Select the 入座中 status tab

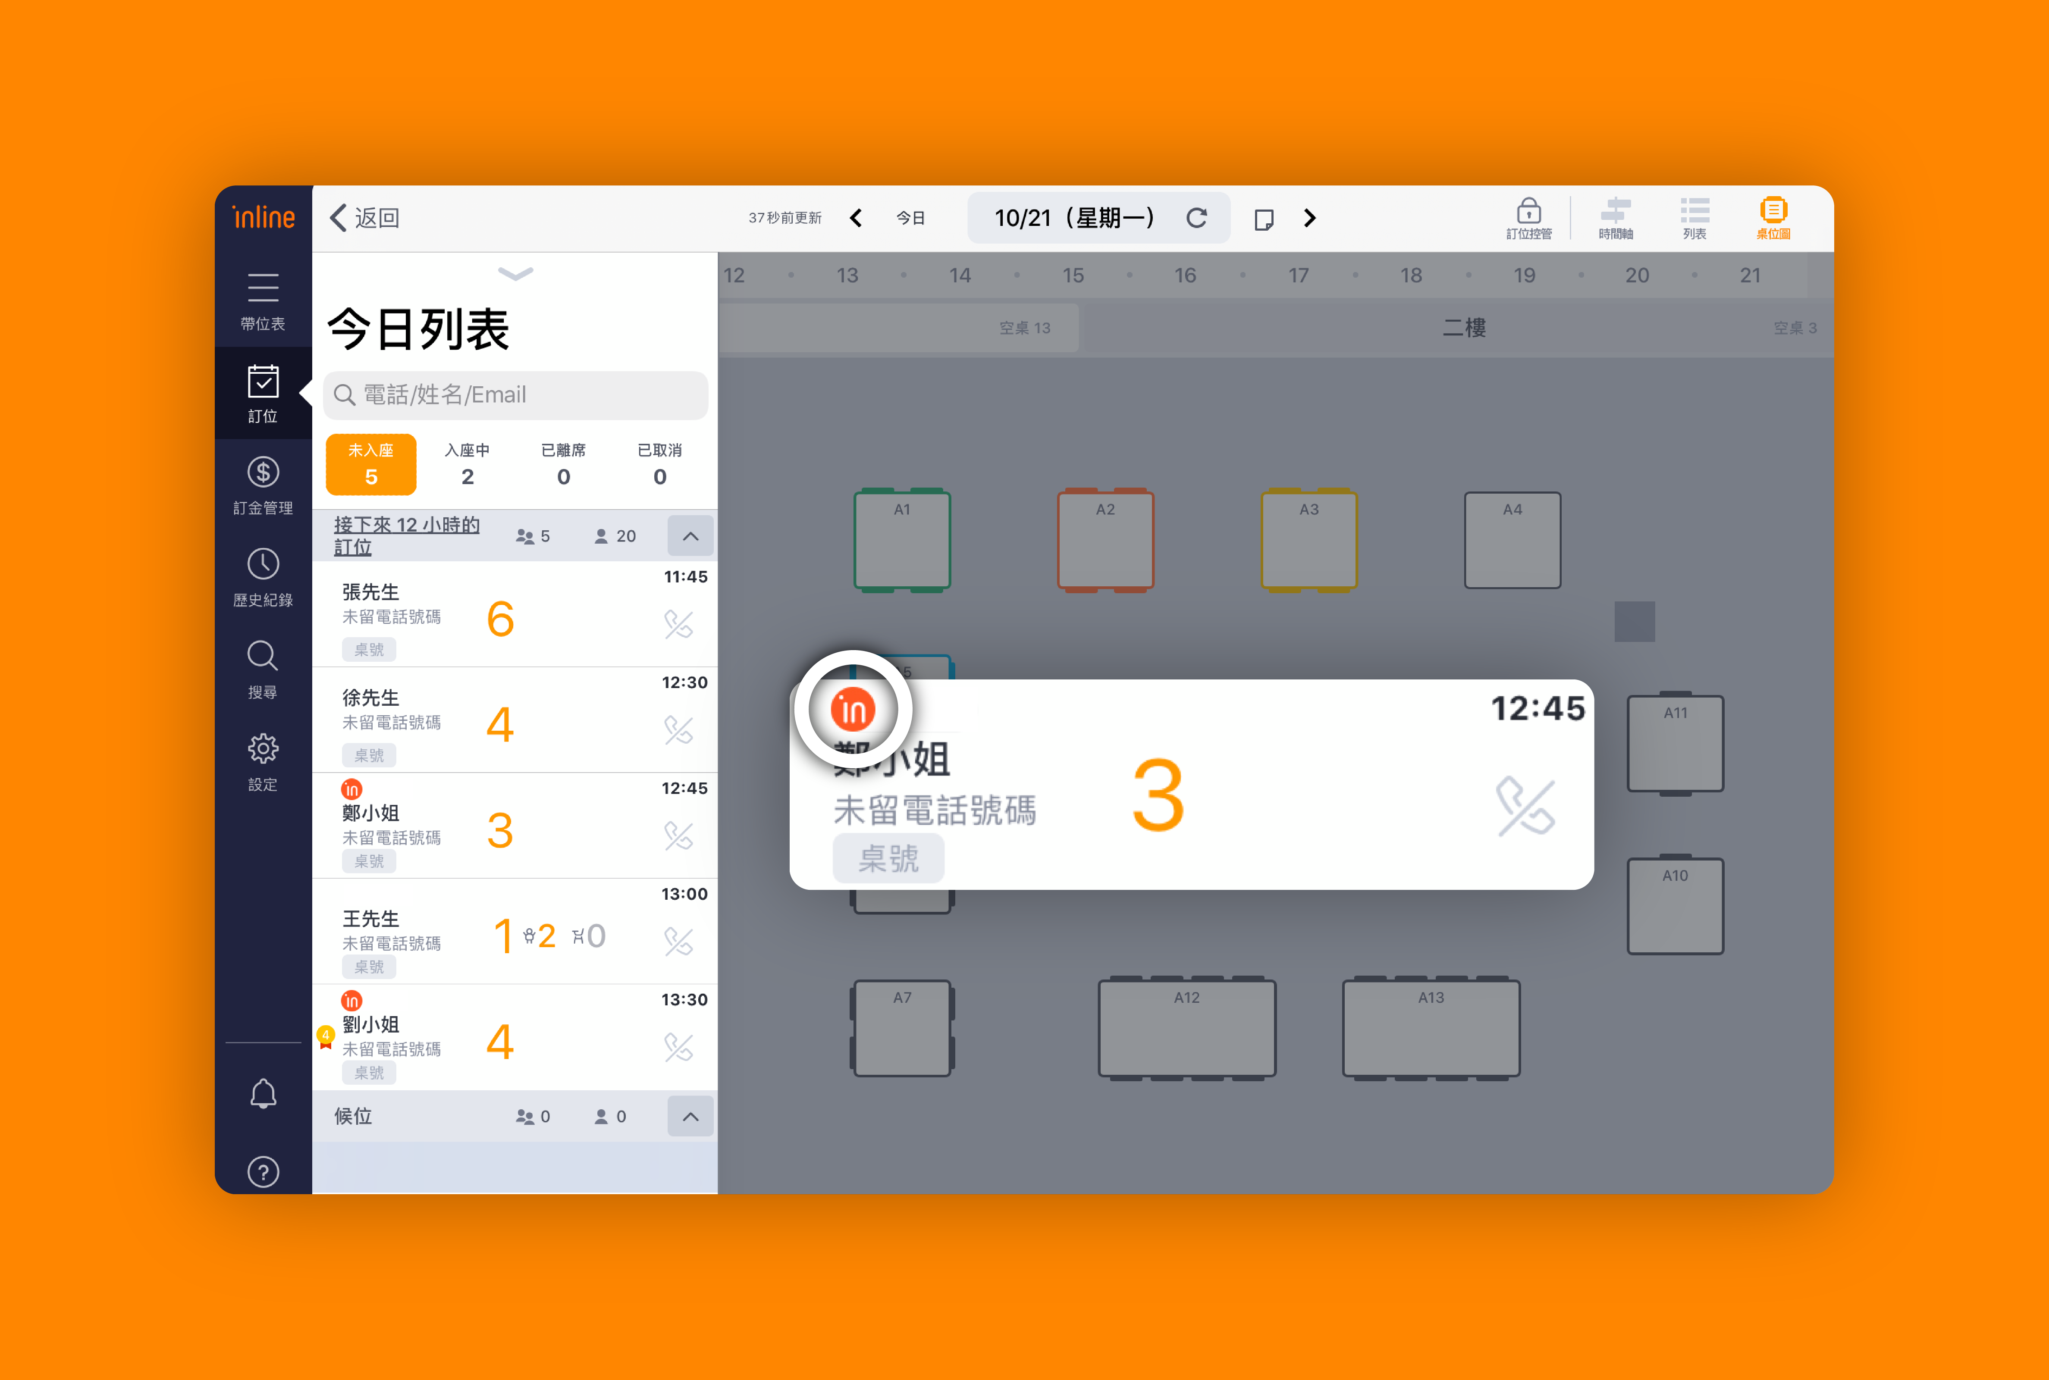[x=468, y=464]
